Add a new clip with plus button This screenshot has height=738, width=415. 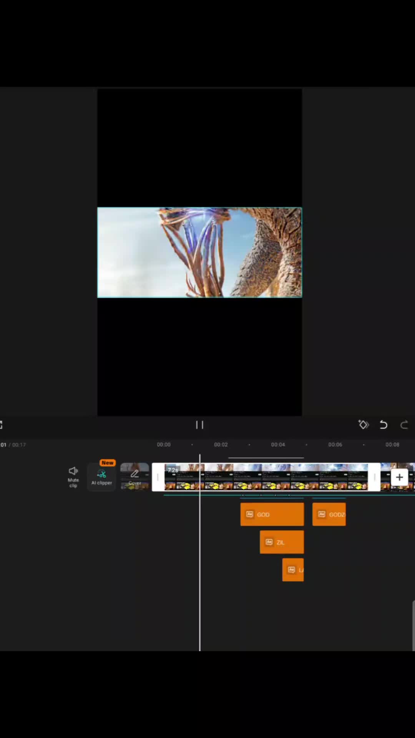tap(399, 477)
